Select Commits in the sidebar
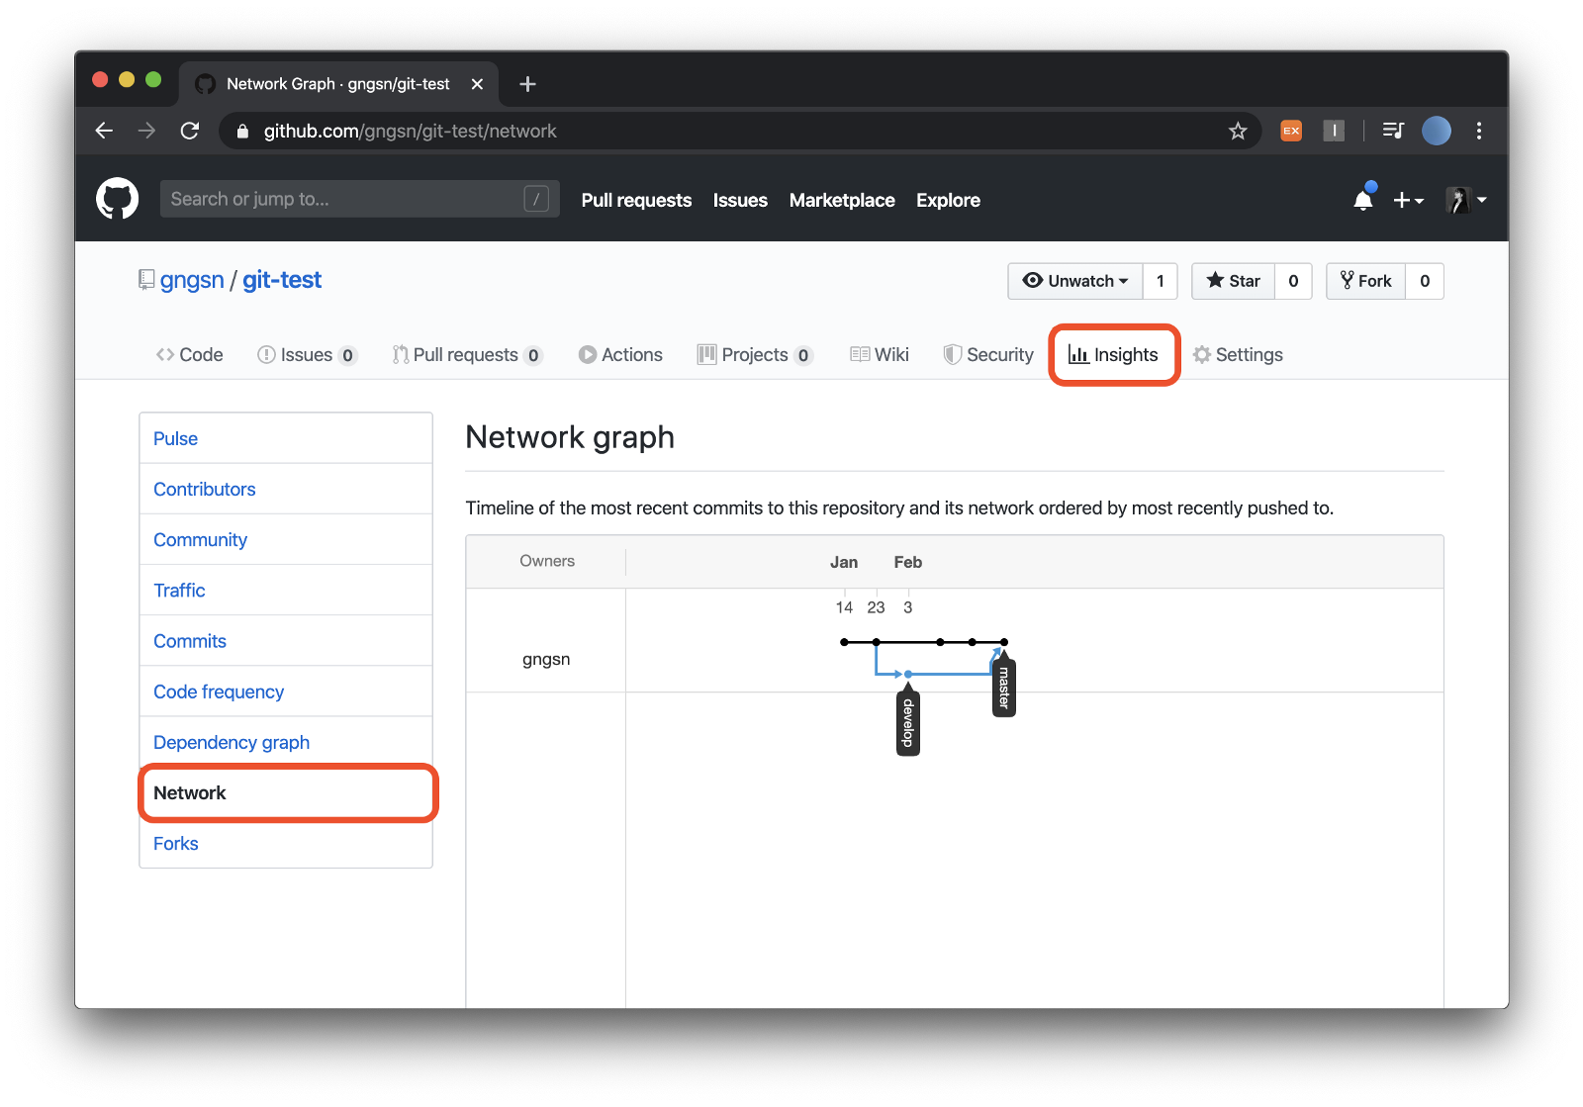The width and height of the screenshot is (1583, 1107). (x=286, y=641)
